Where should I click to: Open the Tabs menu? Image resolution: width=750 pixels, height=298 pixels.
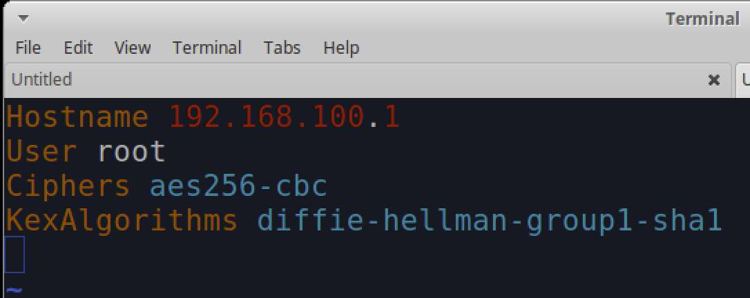click(282, 48)
